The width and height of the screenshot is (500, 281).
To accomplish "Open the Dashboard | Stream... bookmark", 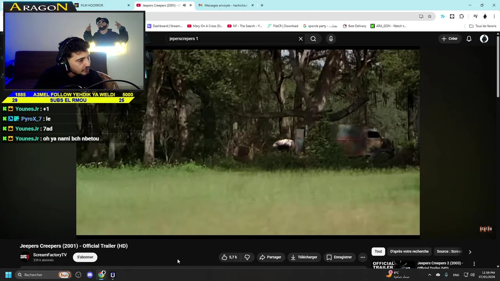I will click(x=164, y=26).
